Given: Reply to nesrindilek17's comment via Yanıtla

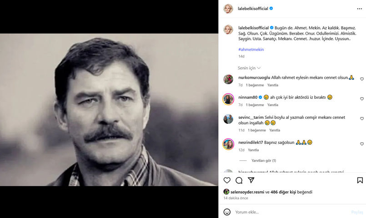Looking at the screenshot, I should pos(253,150).
